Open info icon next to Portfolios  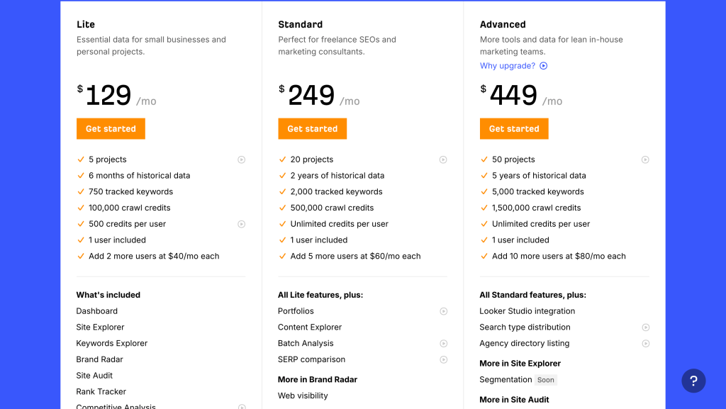(x=443, y=311)
